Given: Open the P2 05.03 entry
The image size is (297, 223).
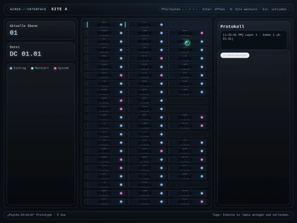Looking at the screenshot, I should click(187, 58).
